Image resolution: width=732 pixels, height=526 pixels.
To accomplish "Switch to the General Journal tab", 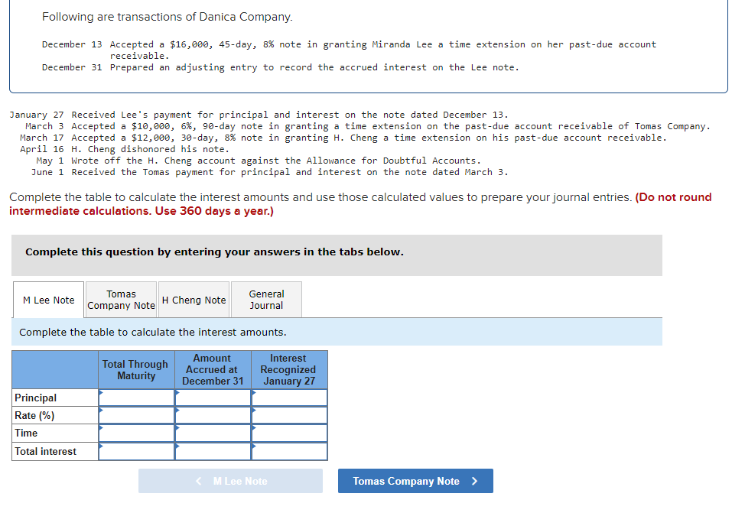I will 265,299.
